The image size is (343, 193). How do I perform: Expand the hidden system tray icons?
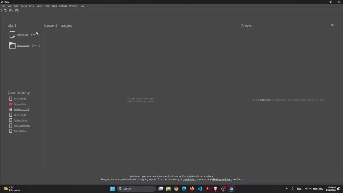tap(287, 189)
